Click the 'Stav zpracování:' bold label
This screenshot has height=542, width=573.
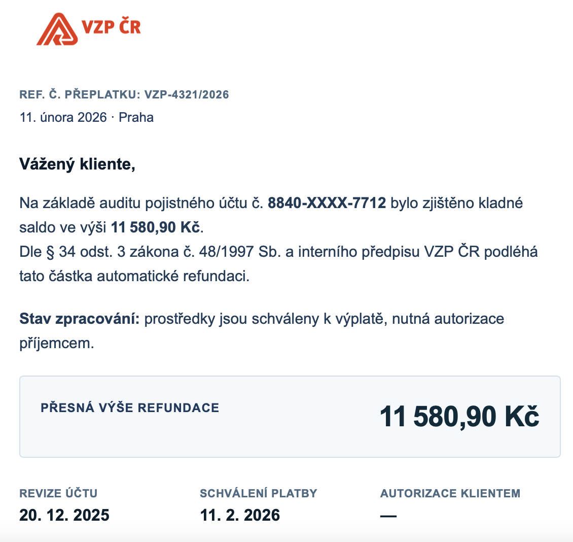point(79,319)
